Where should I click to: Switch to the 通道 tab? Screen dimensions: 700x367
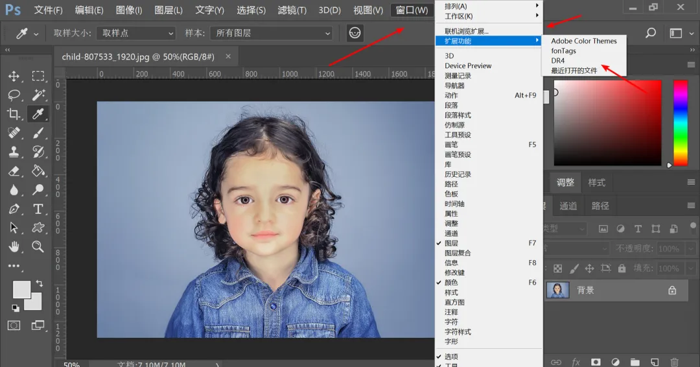coord(568,206)
